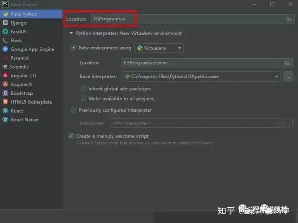Click the virtualenv Location path field
This screenshot has width=298, height=223.
(x=202, y=63)
